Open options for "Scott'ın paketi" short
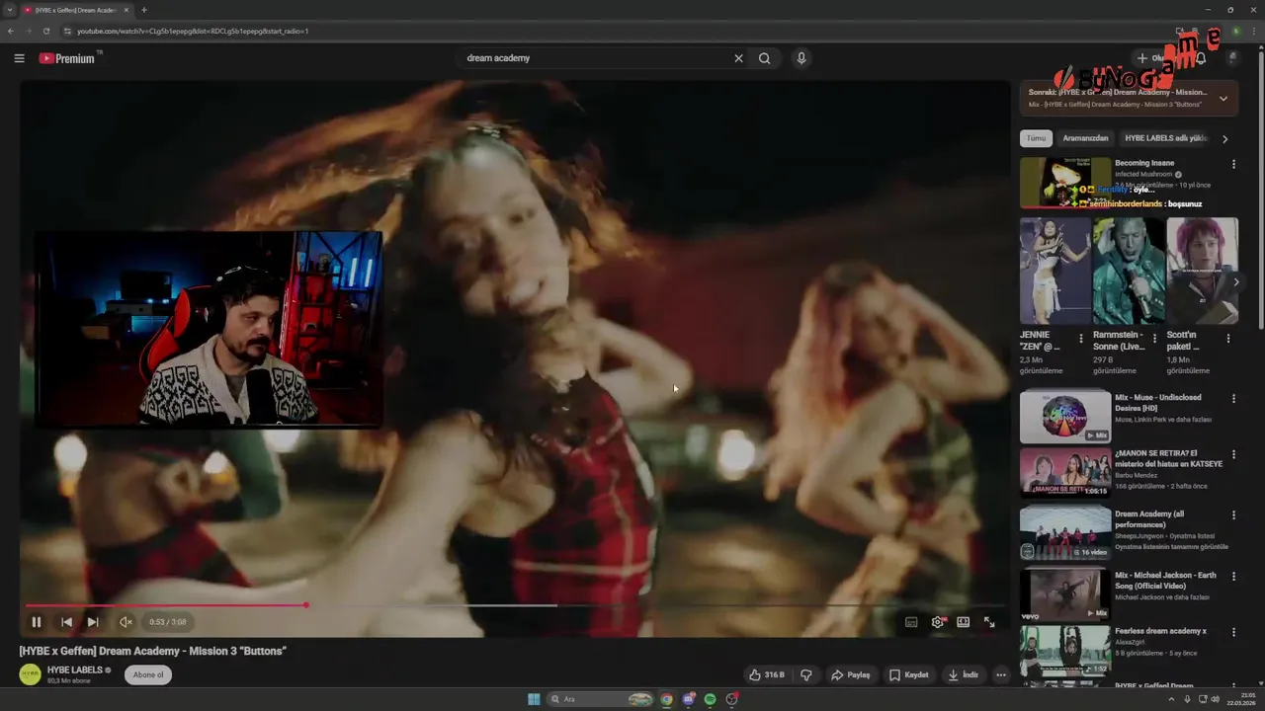 point(1228,339)
